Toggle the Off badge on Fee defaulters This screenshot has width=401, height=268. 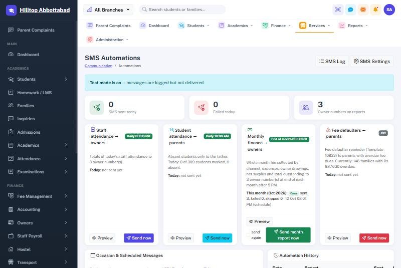(x=383, y=133)
